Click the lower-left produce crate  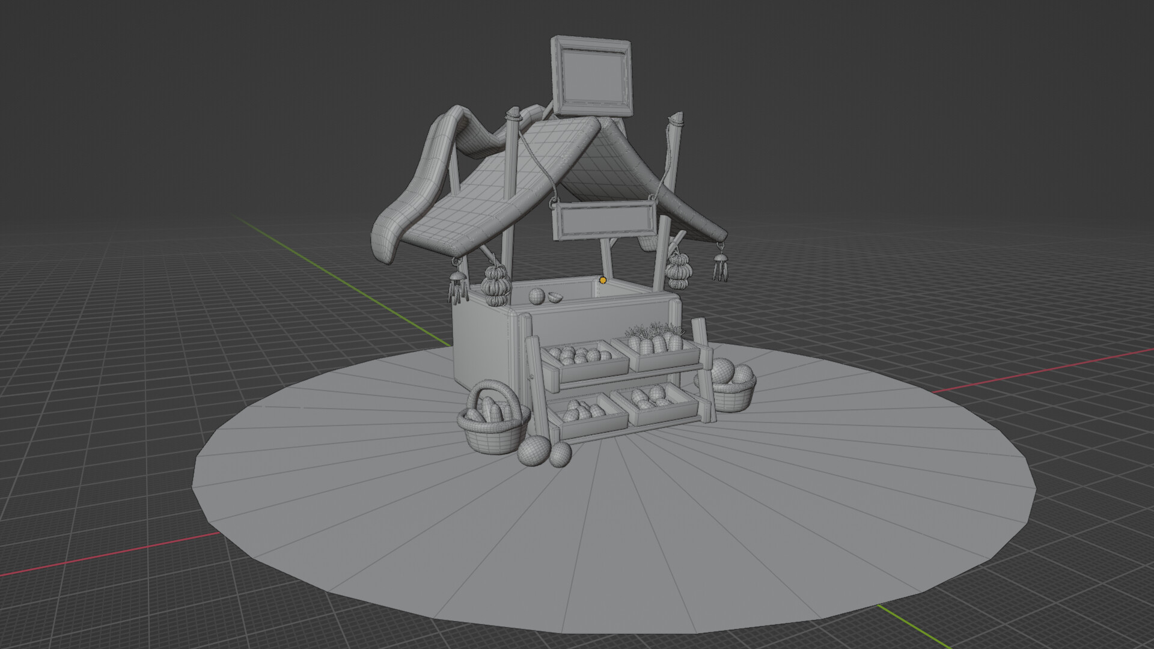pyautogui.click(x=586, y=415)
